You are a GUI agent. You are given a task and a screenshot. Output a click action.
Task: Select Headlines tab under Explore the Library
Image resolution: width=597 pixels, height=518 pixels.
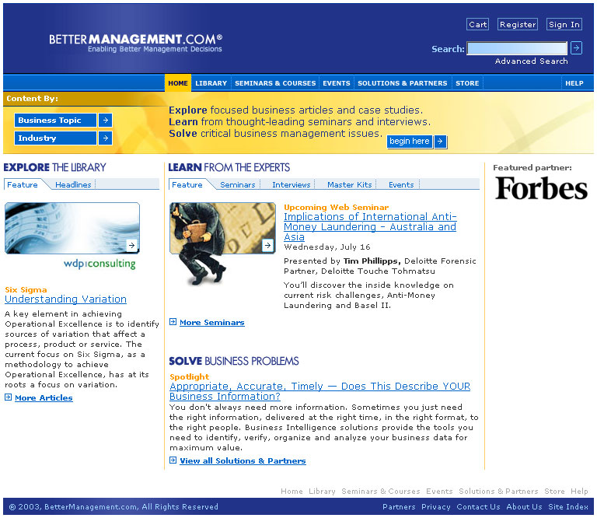[x=73, y=185]
